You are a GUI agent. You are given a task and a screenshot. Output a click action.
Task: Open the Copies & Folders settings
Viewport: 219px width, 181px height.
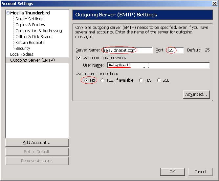pos(30,25)
